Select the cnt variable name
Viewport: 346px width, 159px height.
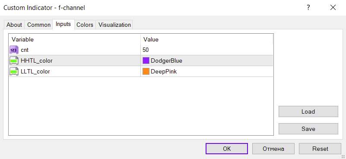tap(25, 50)
